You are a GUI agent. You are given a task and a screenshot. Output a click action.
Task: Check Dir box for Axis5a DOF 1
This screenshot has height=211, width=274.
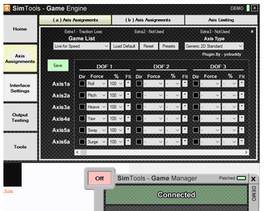coord(82,130)
